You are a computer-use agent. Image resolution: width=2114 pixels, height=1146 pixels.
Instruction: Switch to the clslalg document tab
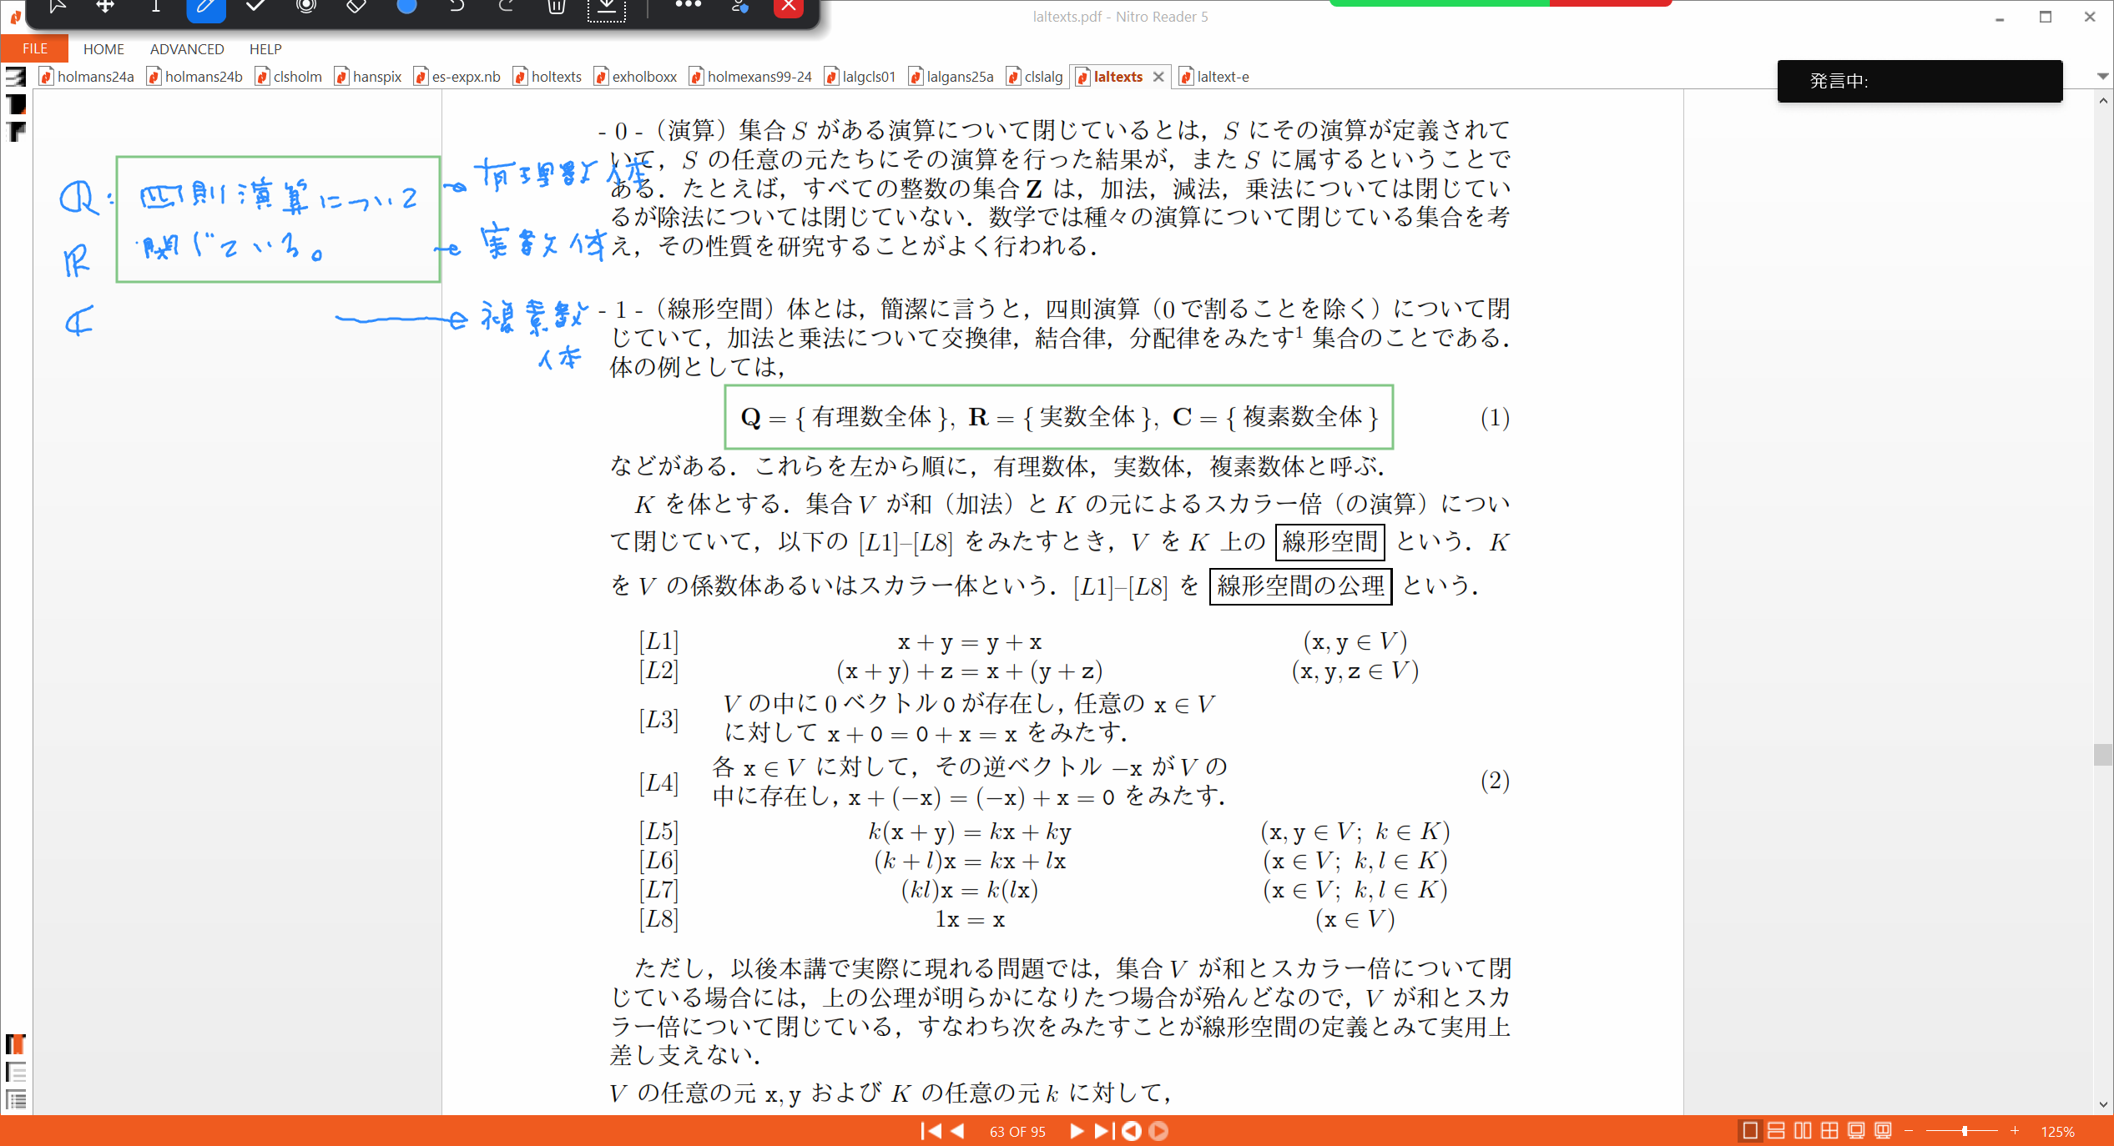[1034, 77]
